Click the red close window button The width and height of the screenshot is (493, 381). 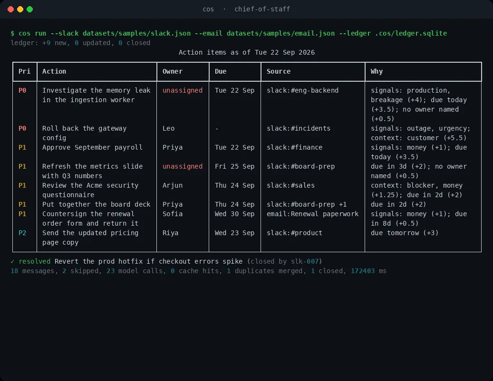point(10,9)
